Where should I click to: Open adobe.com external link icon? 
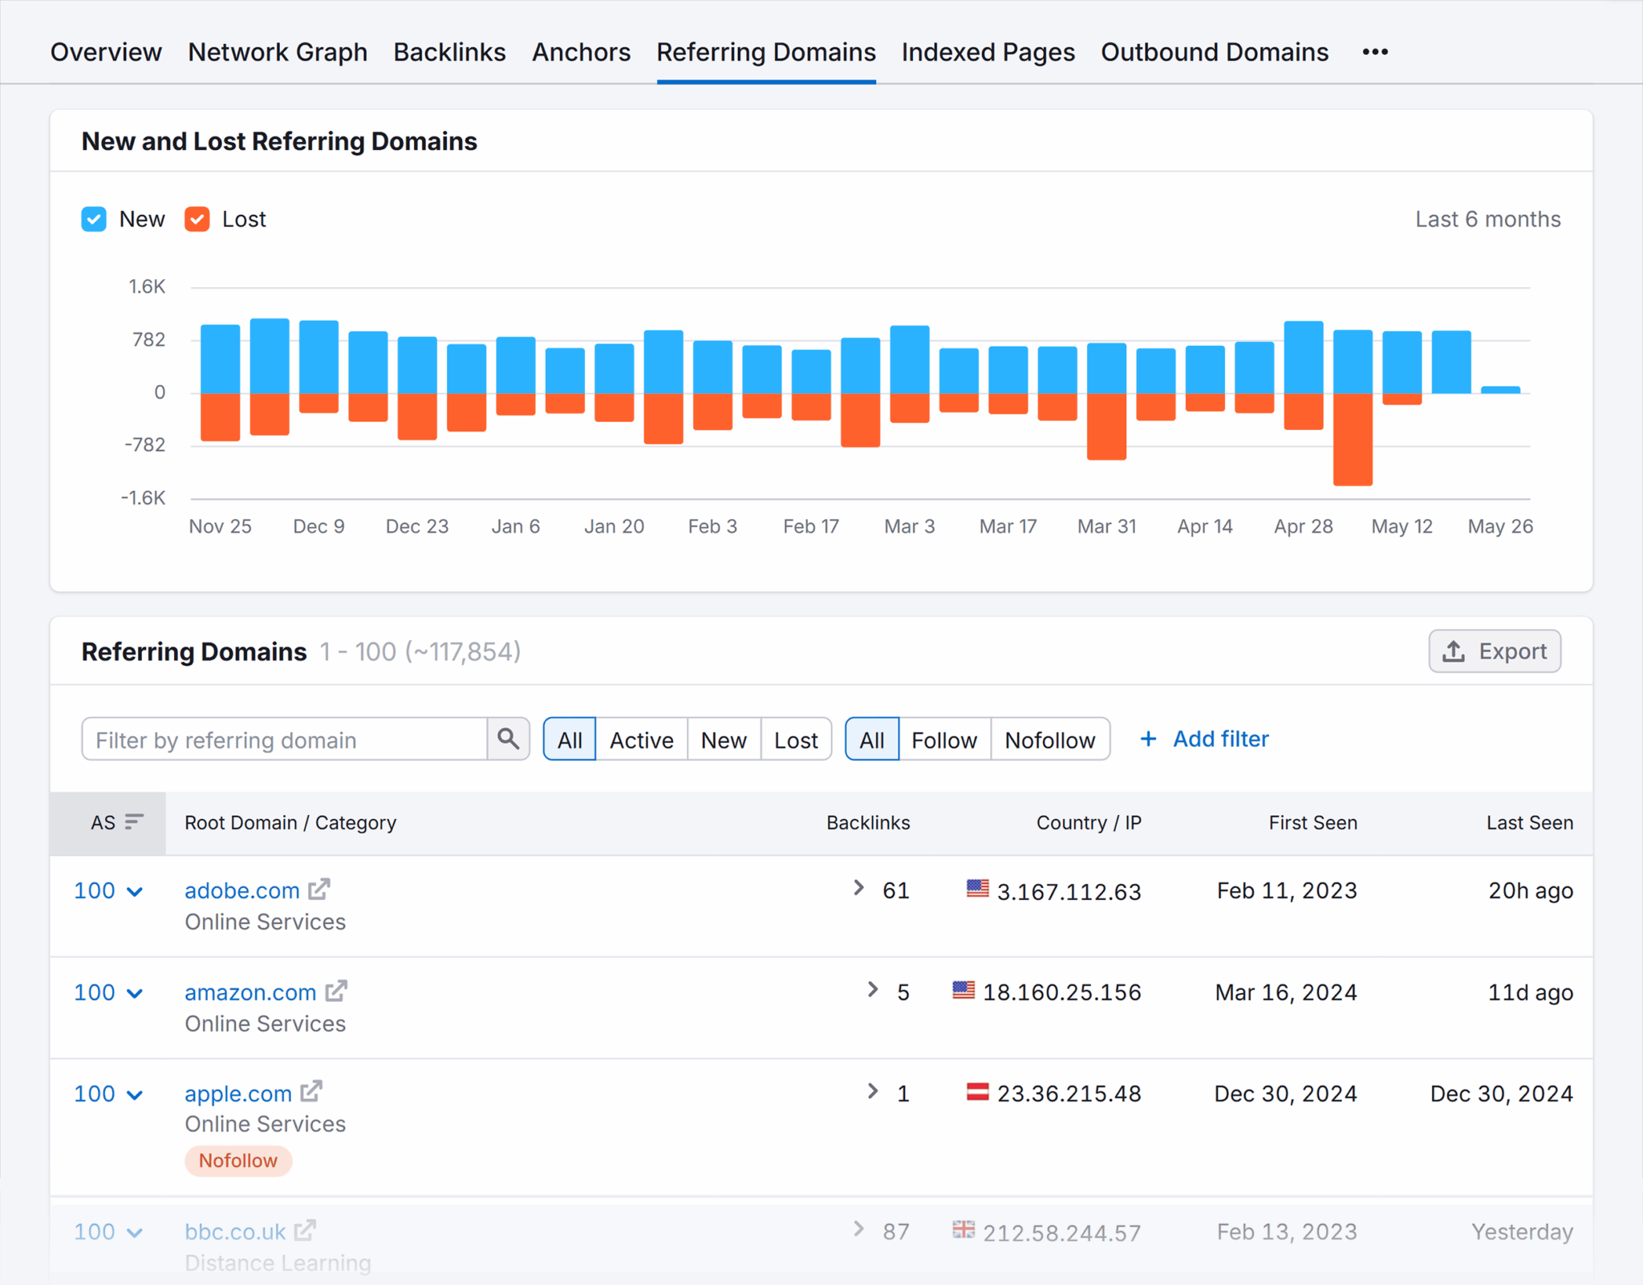point(319,890)
